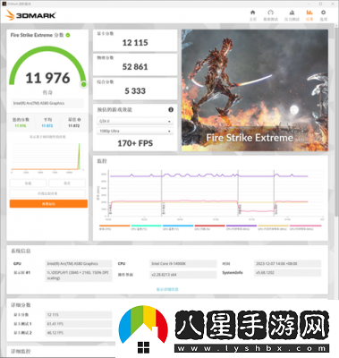Click the score distribution histogram chart

47,158
